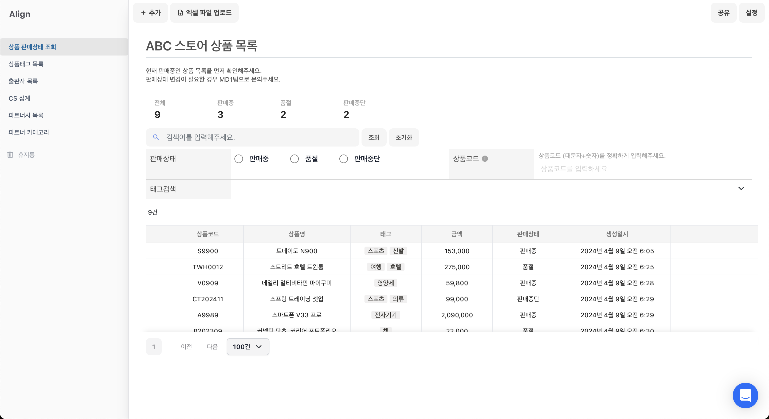769x419 pixels.
Task: Open 설정 button at top right
Action: pyautogui.click(x=751, y=13)
